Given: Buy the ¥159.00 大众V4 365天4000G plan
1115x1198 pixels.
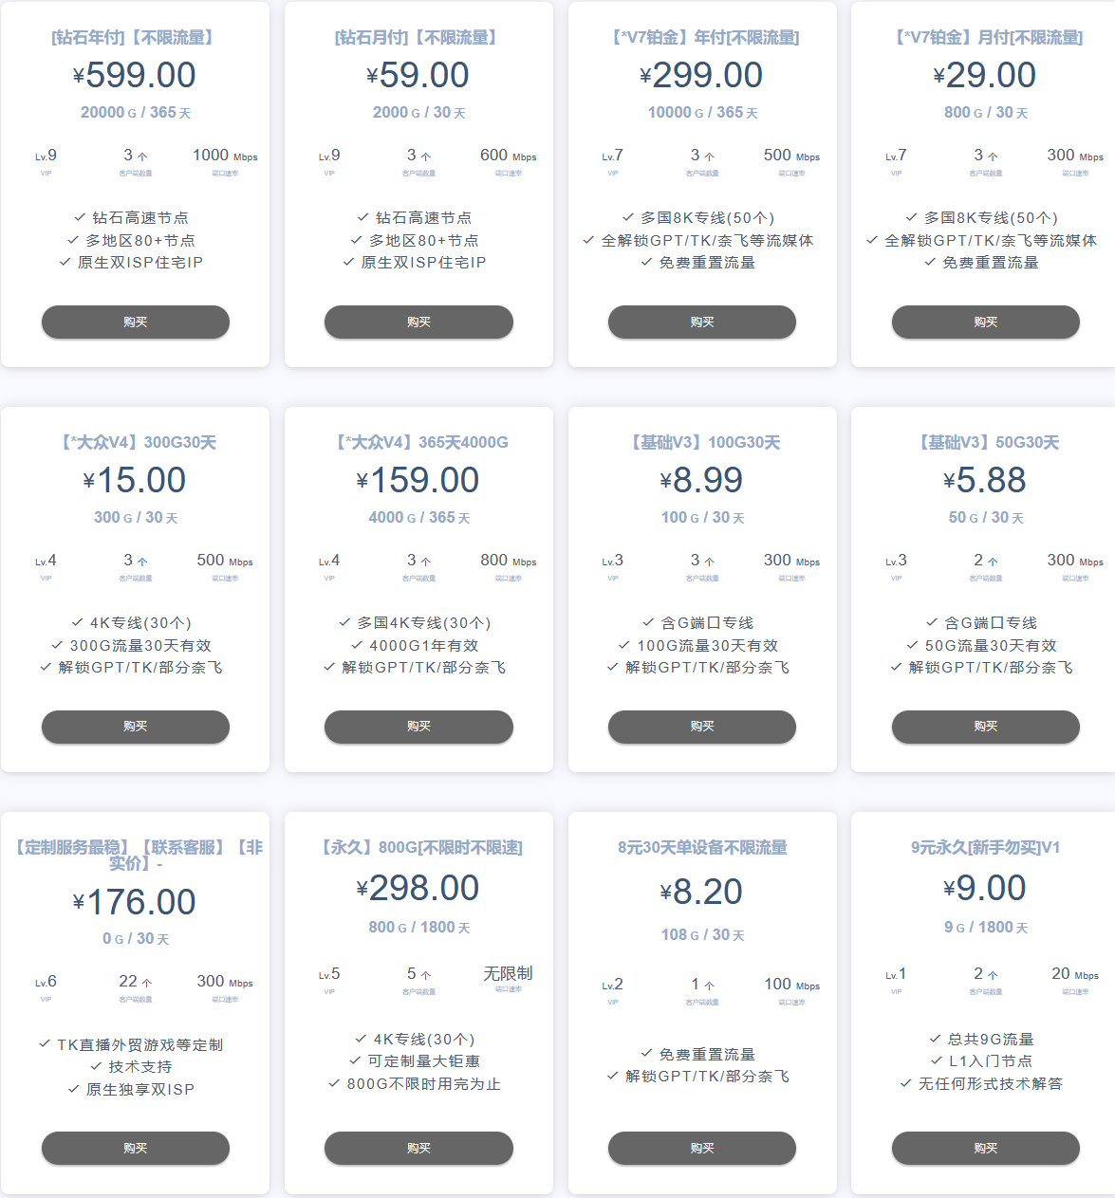Looking at the screenshot, I should click(x=418, y=727).
